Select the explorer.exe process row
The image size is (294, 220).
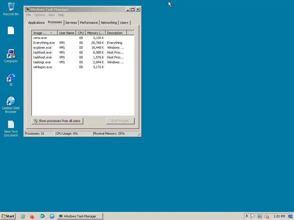tap(83, 48)
